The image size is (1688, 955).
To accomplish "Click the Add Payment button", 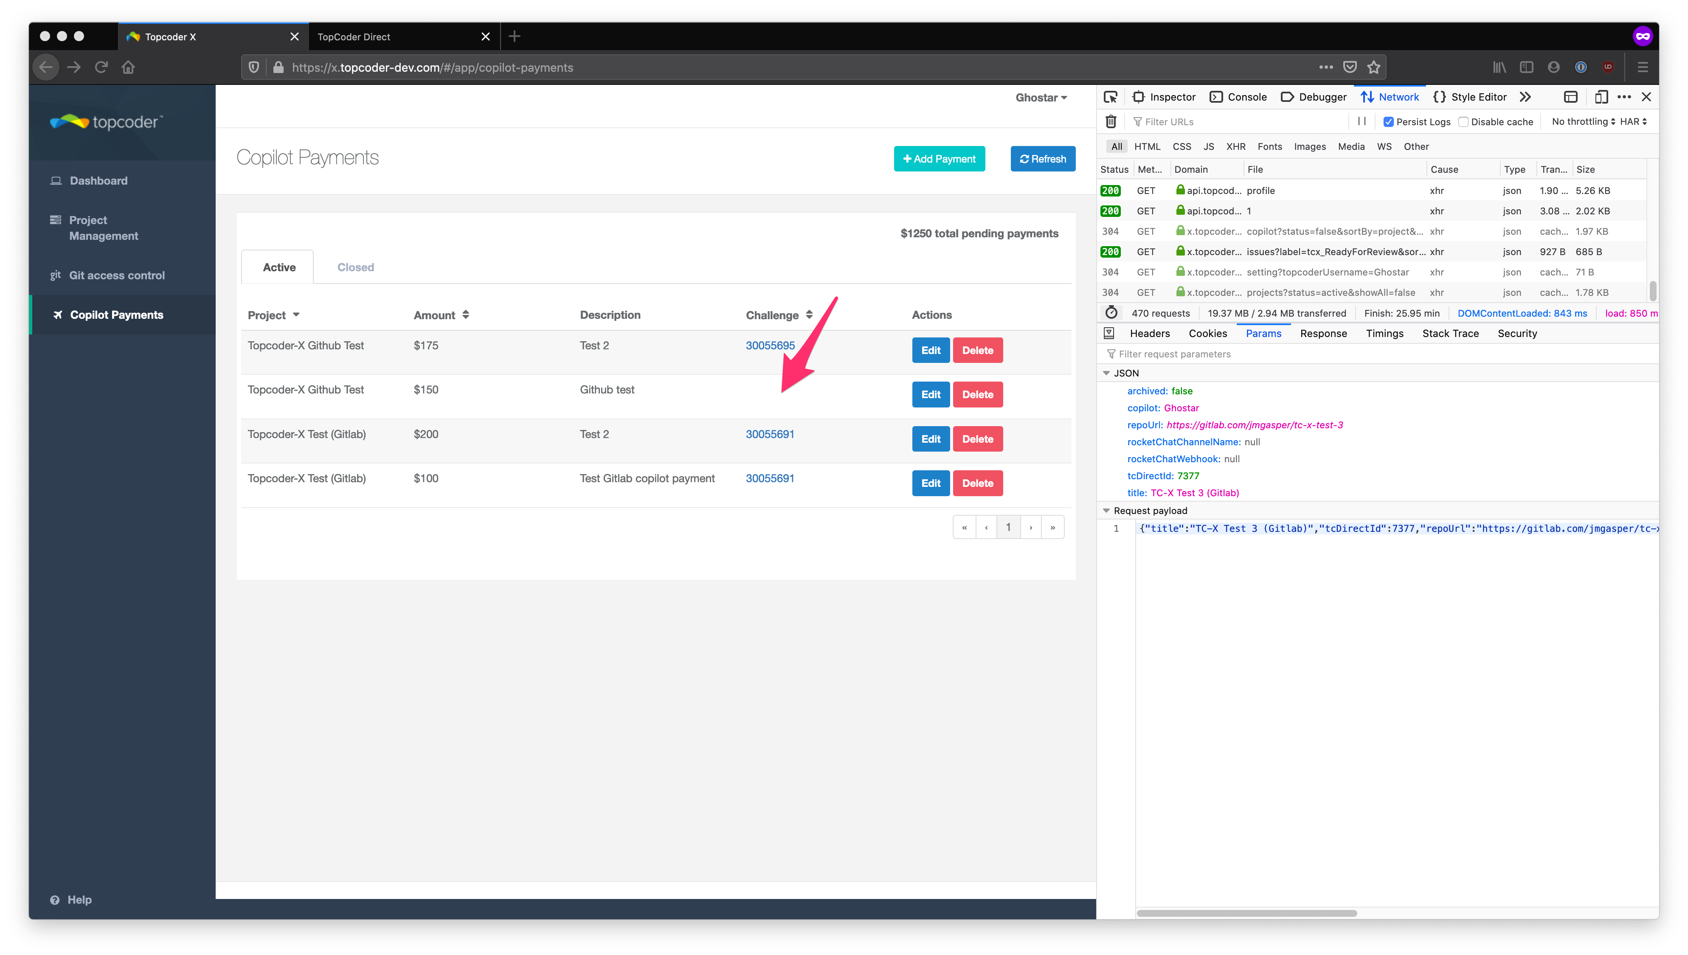I will coord(939,159).
